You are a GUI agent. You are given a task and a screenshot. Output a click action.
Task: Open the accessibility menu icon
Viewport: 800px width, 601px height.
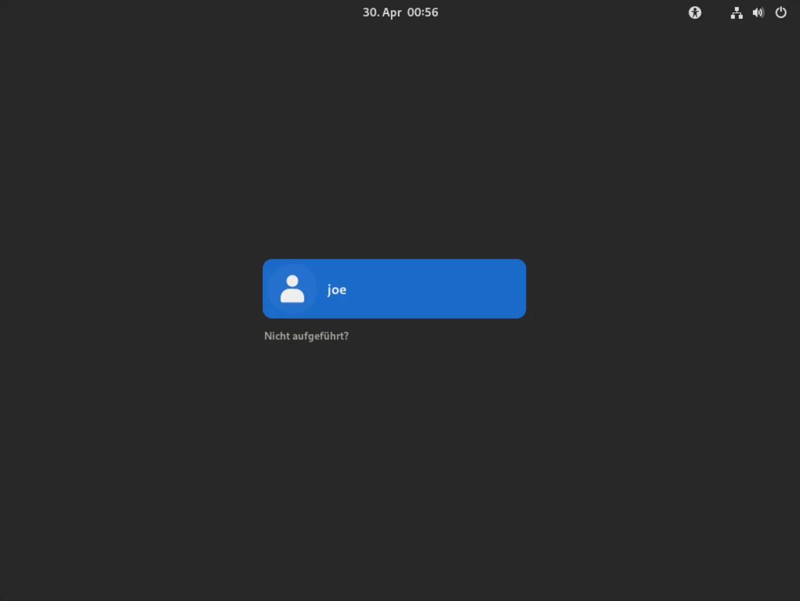tap(695, 12)
